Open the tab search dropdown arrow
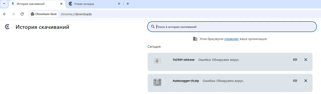 (4, 4)
